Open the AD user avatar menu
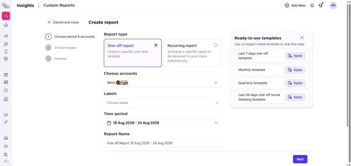Image resolution: width=351 pixels, height=166 pixels. pos(333,5)
